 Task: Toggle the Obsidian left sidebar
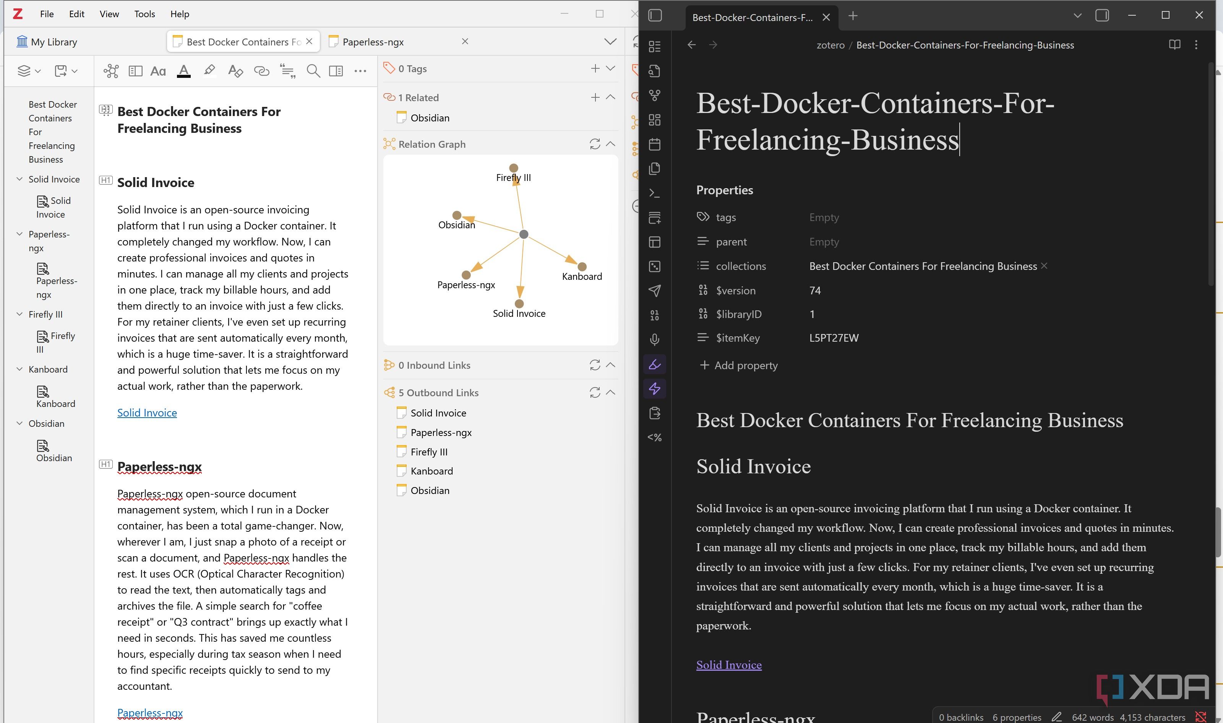click(655, 16)
